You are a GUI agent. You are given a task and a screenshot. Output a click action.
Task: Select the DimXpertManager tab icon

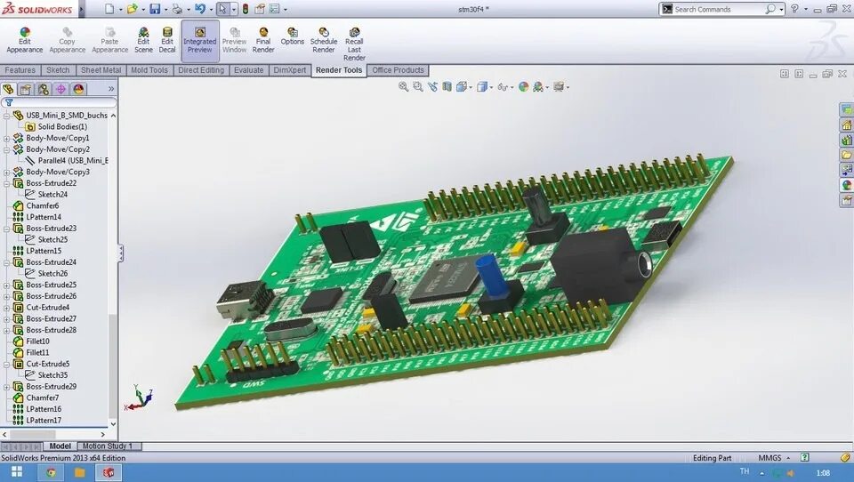pos(61,89)
